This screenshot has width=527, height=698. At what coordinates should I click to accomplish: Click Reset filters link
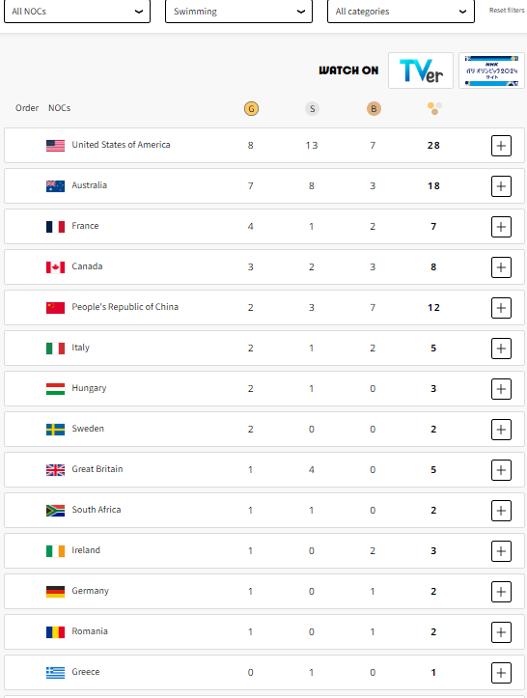507,10
